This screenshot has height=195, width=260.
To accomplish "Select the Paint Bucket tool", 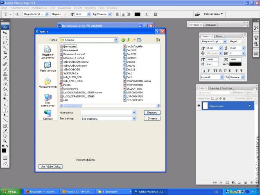I will coord(5,89).
